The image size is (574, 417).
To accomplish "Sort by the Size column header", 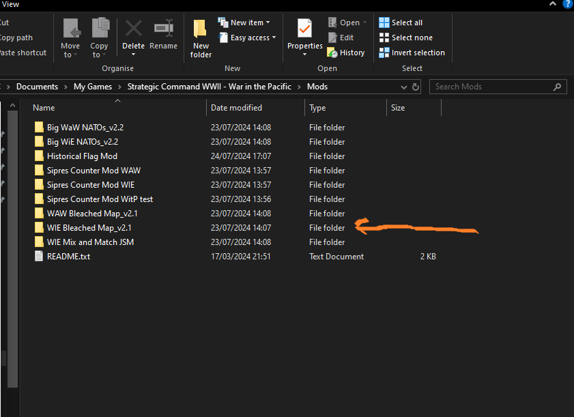I will pyautogui.click(x=398, y=108).
